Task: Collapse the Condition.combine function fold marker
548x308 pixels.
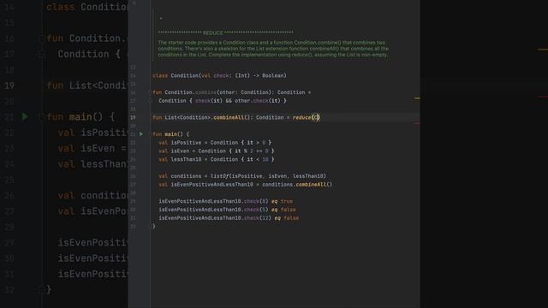Action: [x=152, y=92]
